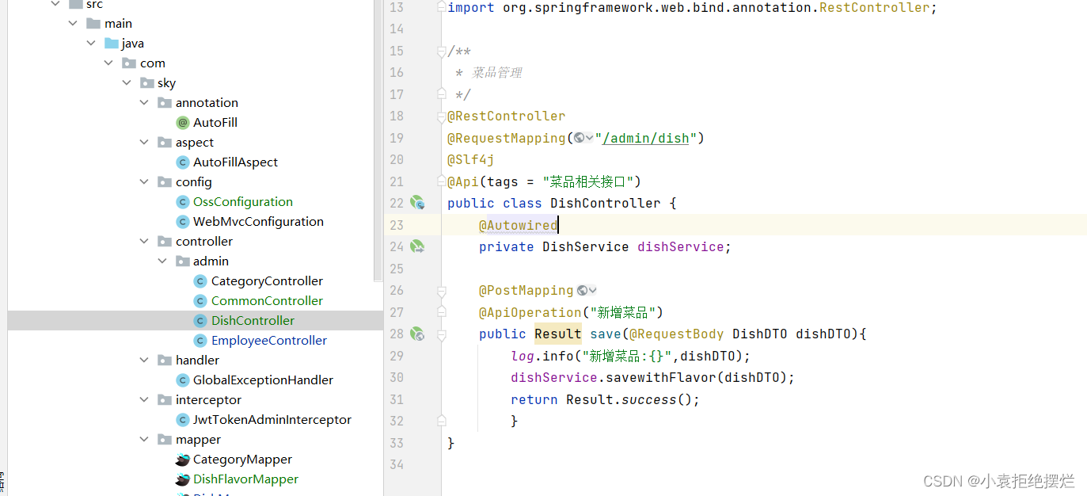Click the JwtTokenAdminInterceptor class icon
Screen dimensions: 1087x496
point(183,420)
